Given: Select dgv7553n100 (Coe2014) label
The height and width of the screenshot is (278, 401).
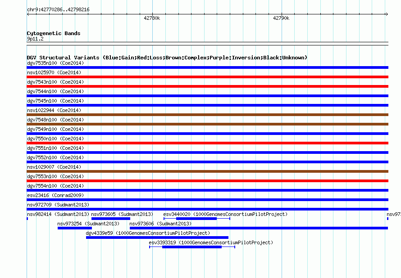Looking at the screenshot, I should (55, 176).
